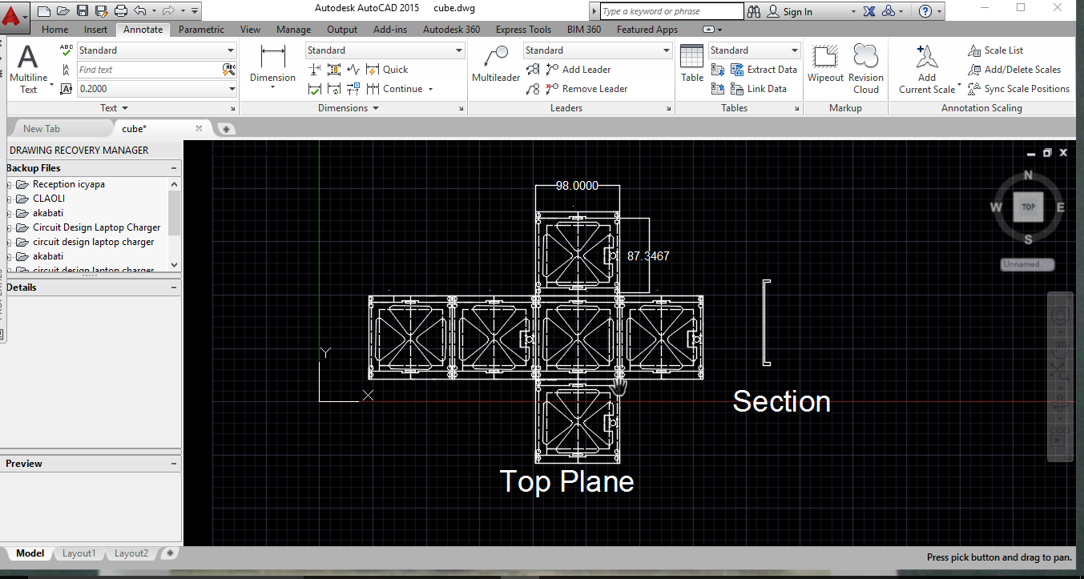This screenshot has height=579, width=1084.
Task: Click the binoculars search icon
Action: click(754, 11)
